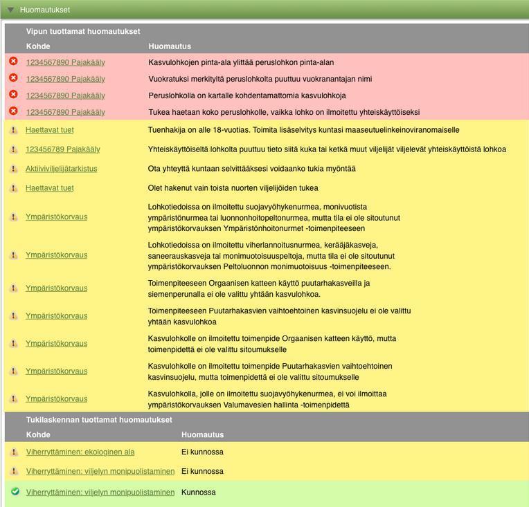The image size is (529, 507).
Task: Click the warning icon in the 'Ei kunnossa' viljelyn monipuolistaminen row
Action: (13, 471)
